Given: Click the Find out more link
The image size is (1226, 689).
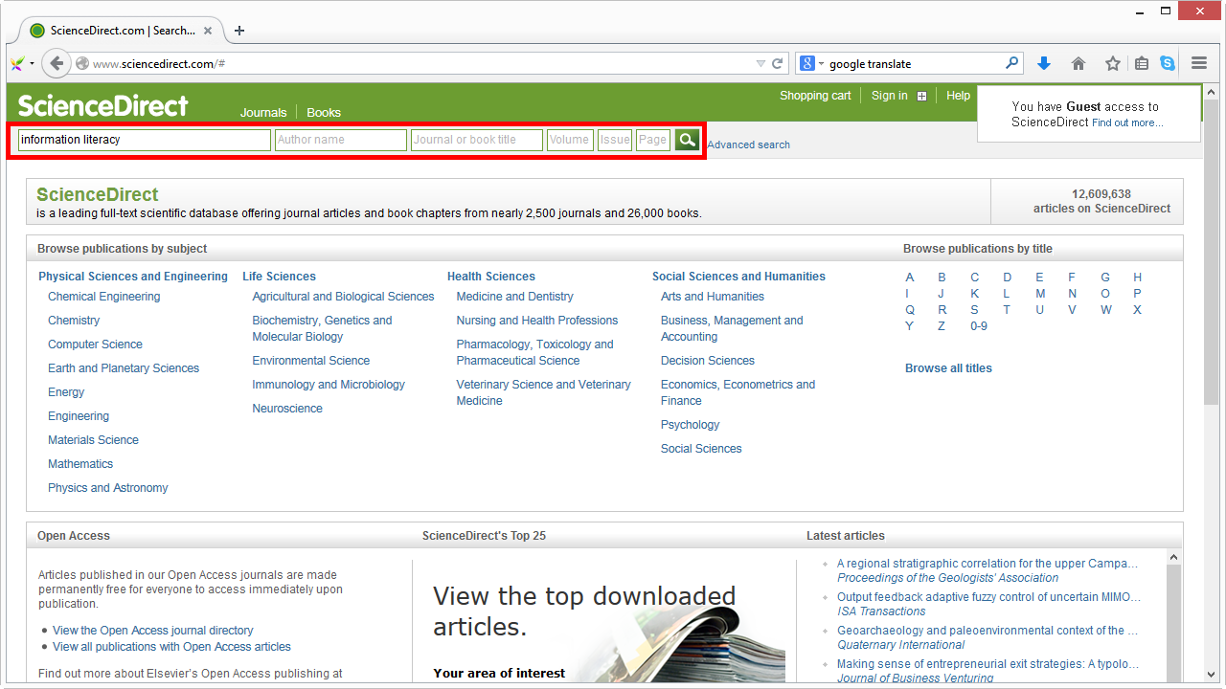Looking at the screenshot, I should click(x=1127, y=122).
